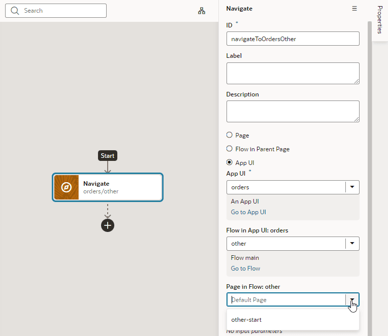Click the Navigate panel title
This screenshot has height=336, width=388.
[x=239, y=9]
